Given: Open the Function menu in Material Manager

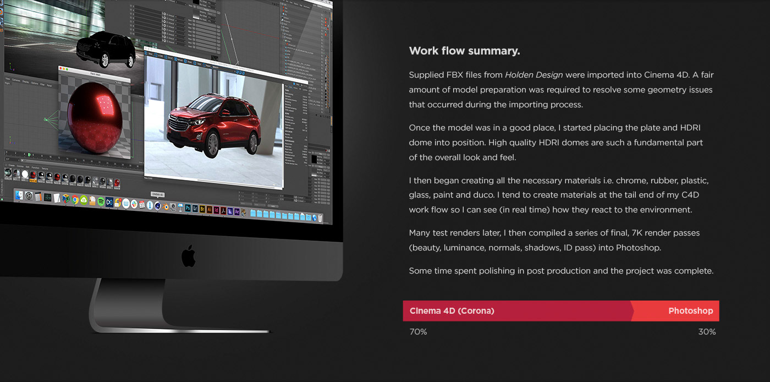Looking at the screenshot, I should (x=35, y=167).
